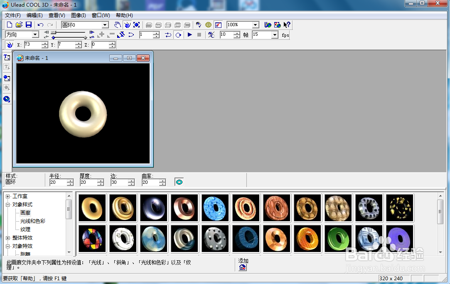
Task: Increase 厚度 thickness with up arrow
Action: pyautogui.click(x=101, y=180)
